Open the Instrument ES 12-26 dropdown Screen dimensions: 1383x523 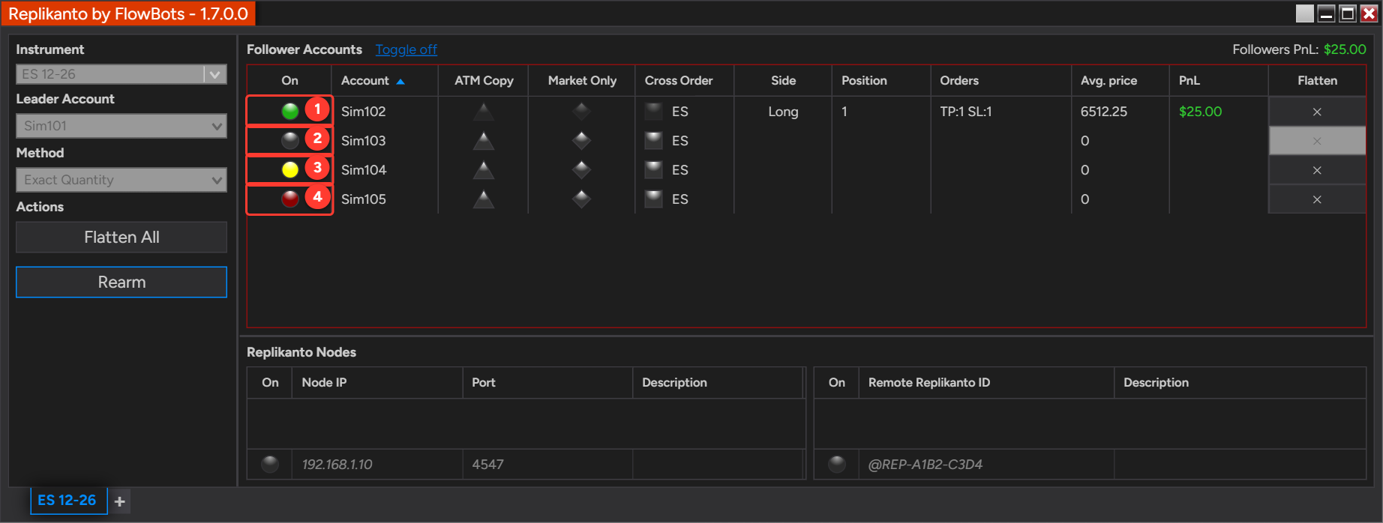click(121, 74)
